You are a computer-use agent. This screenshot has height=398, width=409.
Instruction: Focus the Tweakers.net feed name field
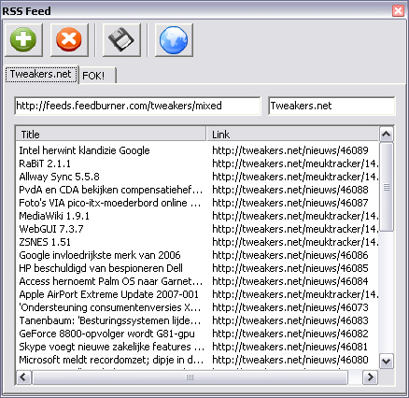pyautogui.click(x=331, y=106)
